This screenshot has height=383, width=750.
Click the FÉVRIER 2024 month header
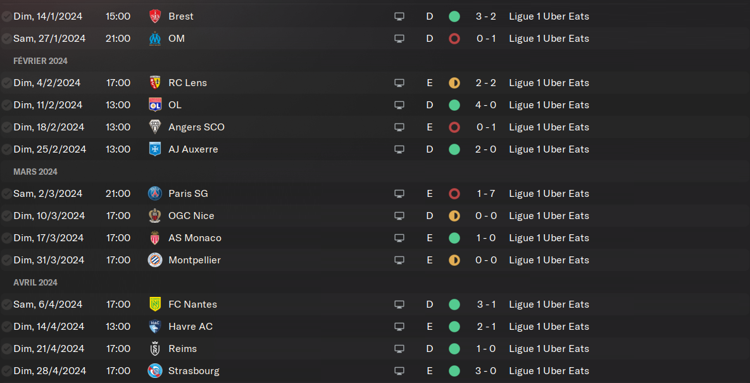pyautogui.click(x=41, y=61)
